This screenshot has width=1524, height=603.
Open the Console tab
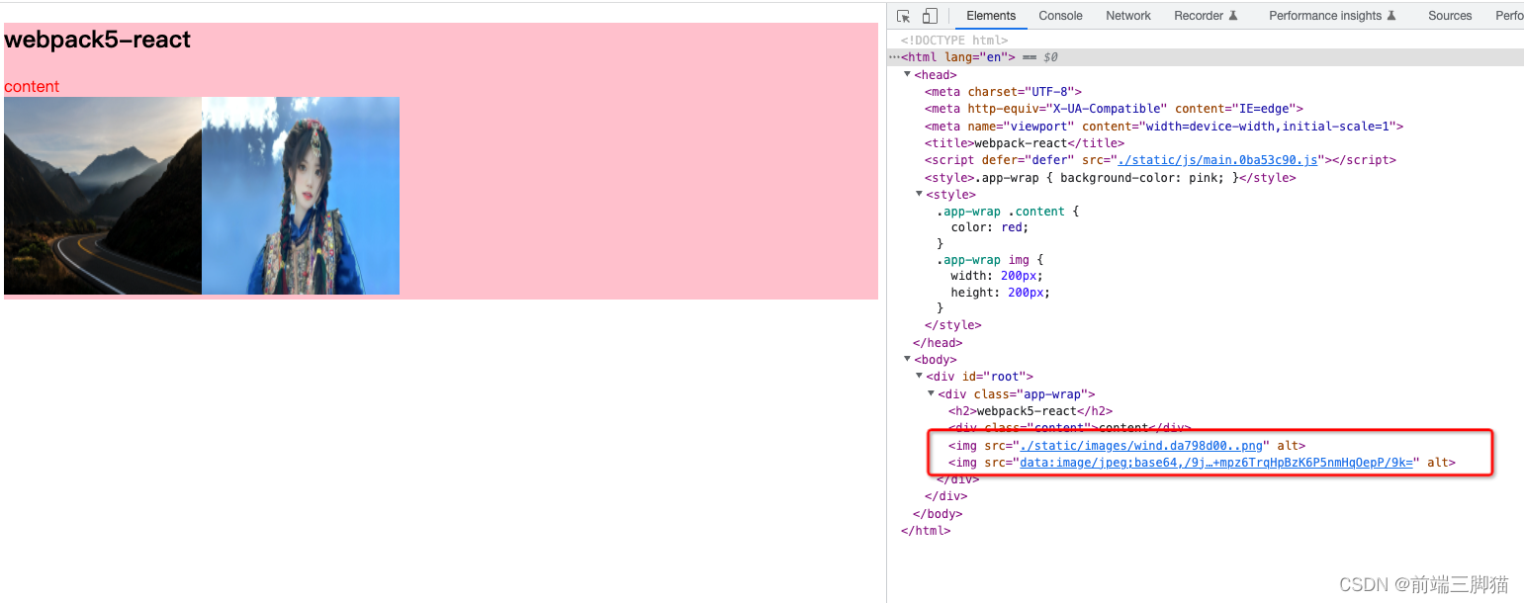[1060, 16]
